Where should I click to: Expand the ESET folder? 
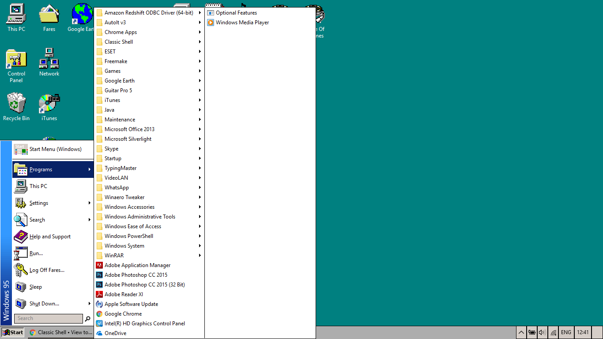click(149, 52)
